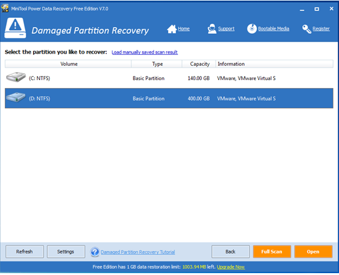
Task: Go Back to previous screen
Action: pos(230,252)
